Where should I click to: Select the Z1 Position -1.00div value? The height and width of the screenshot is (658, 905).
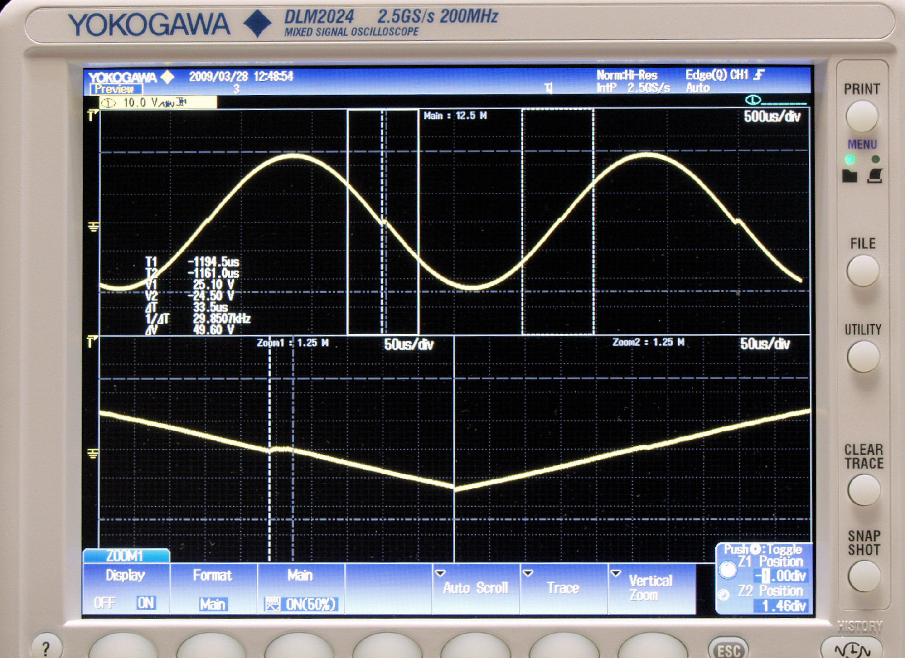[x=781, y=576]
